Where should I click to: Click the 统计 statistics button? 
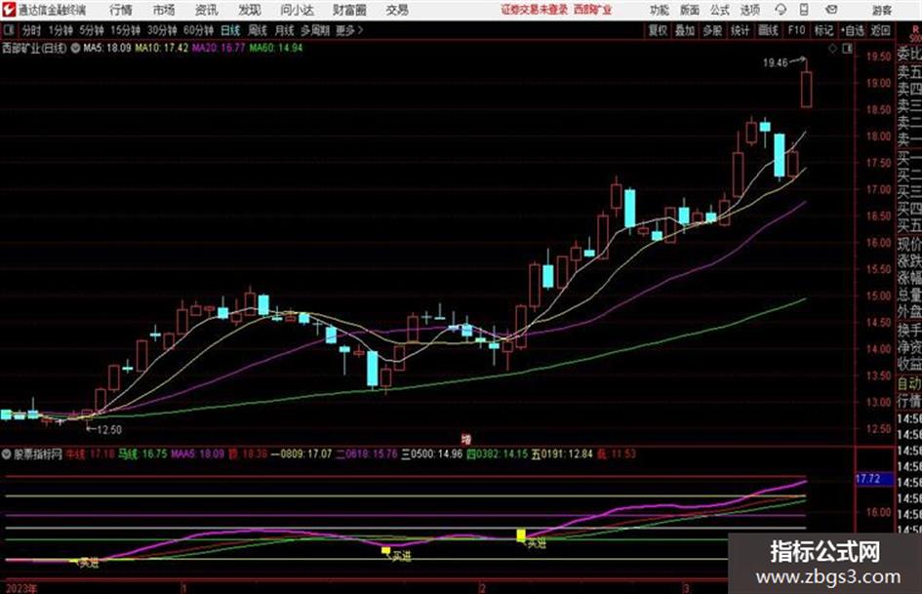point(741,30)
